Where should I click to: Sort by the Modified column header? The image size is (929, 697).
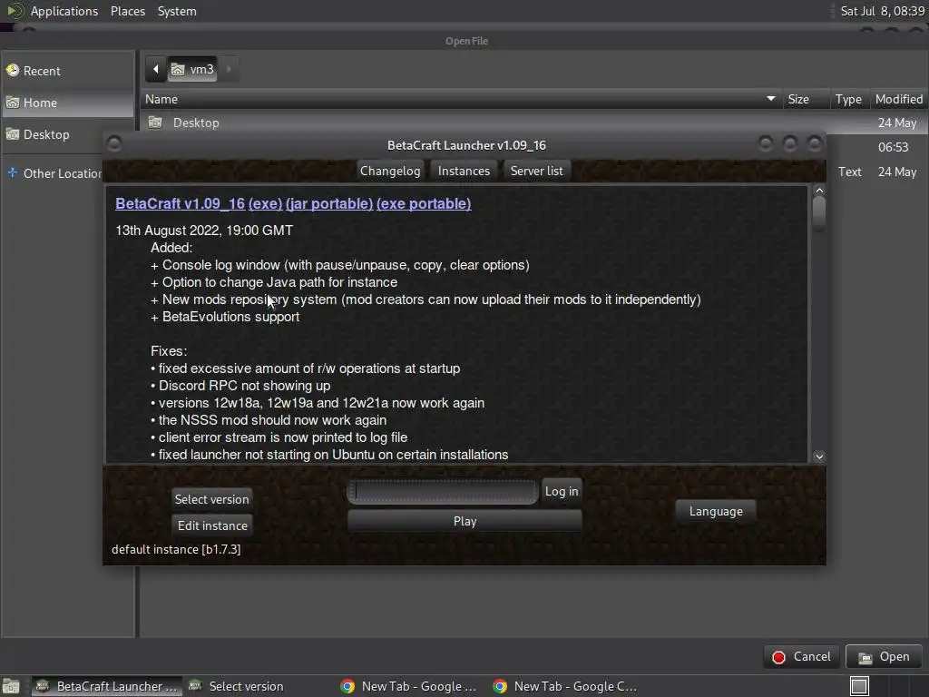click(899, 99)
